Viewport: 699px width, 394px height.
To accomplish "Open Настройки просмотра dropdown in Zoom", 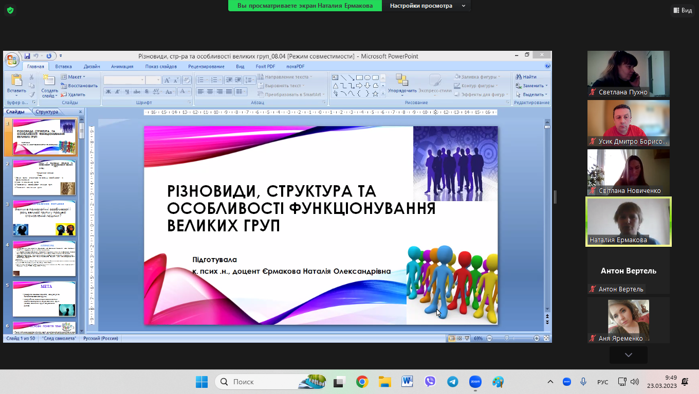I will (427, 6).
